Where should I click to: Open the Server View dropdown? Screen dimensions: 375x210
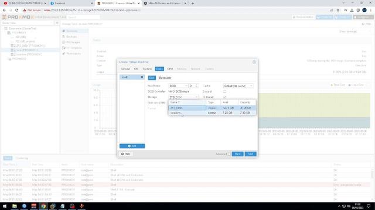(28, 23)
